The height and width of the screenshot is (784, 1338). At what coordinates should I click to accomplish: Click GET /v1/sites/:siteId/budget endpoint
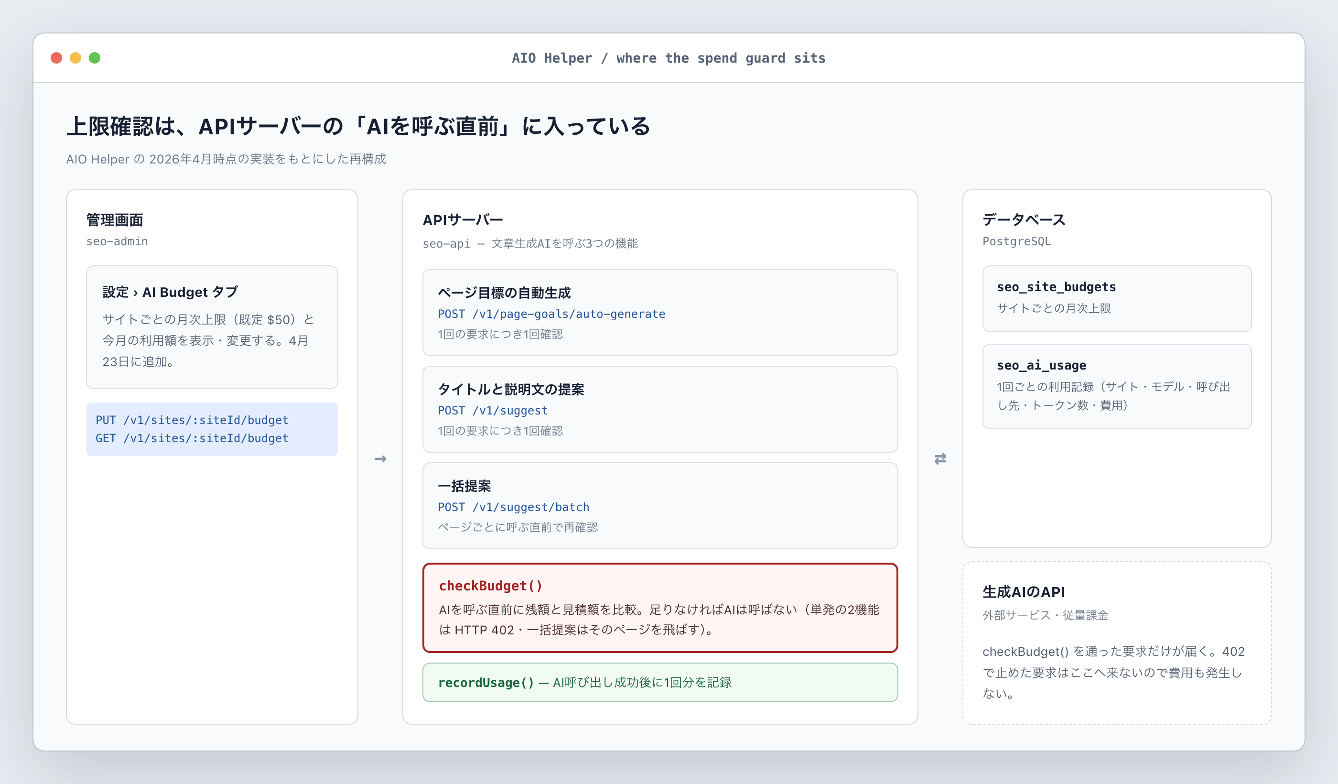coord(192,438)
